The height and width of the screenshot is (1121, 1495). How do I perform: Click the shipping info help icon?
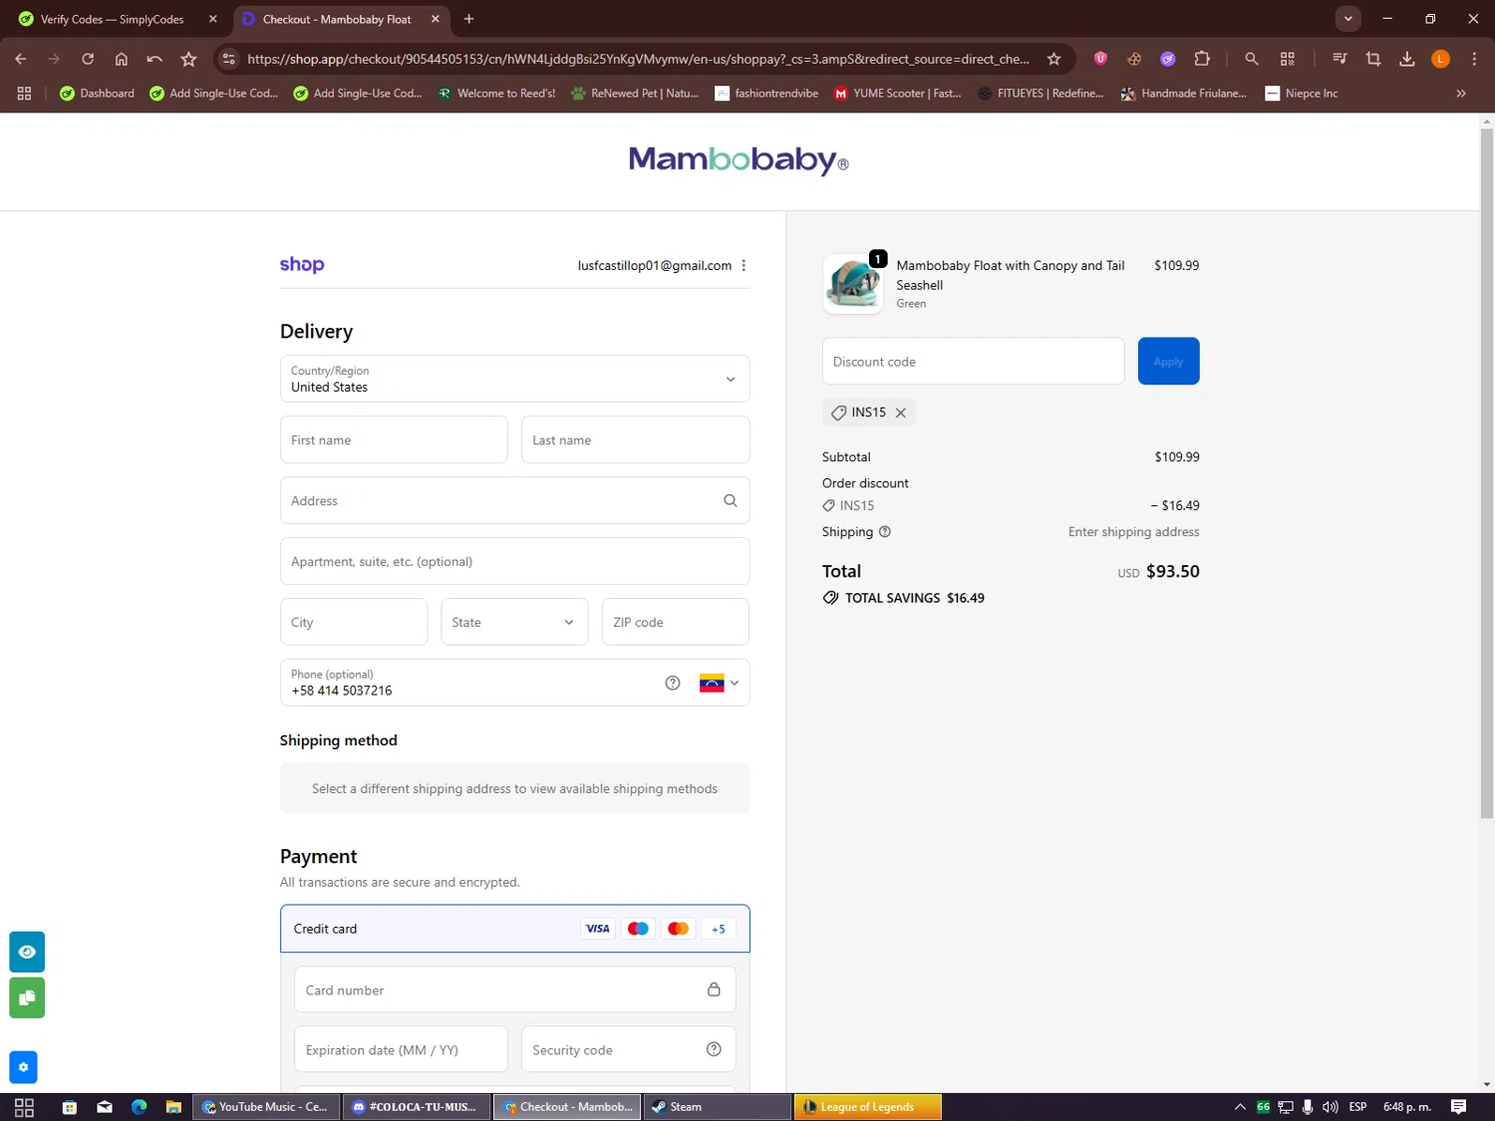[885, 532]
